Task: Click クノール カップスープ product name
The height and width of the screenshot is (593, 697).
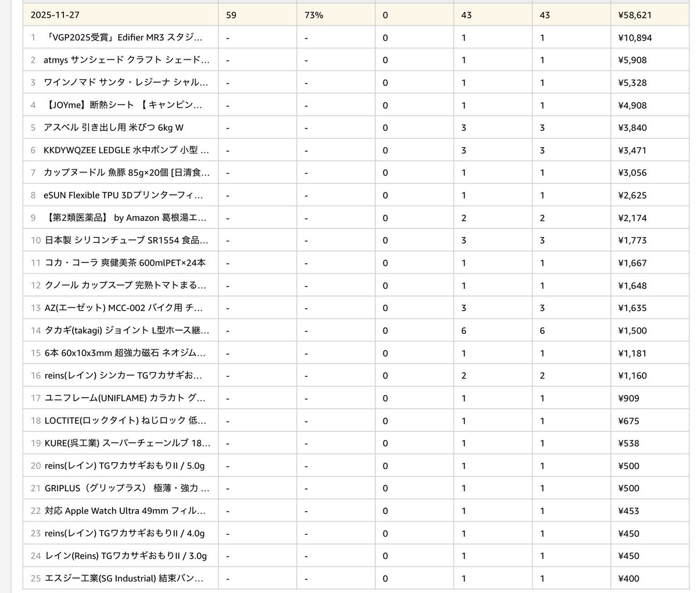Action: click(125, 285)
